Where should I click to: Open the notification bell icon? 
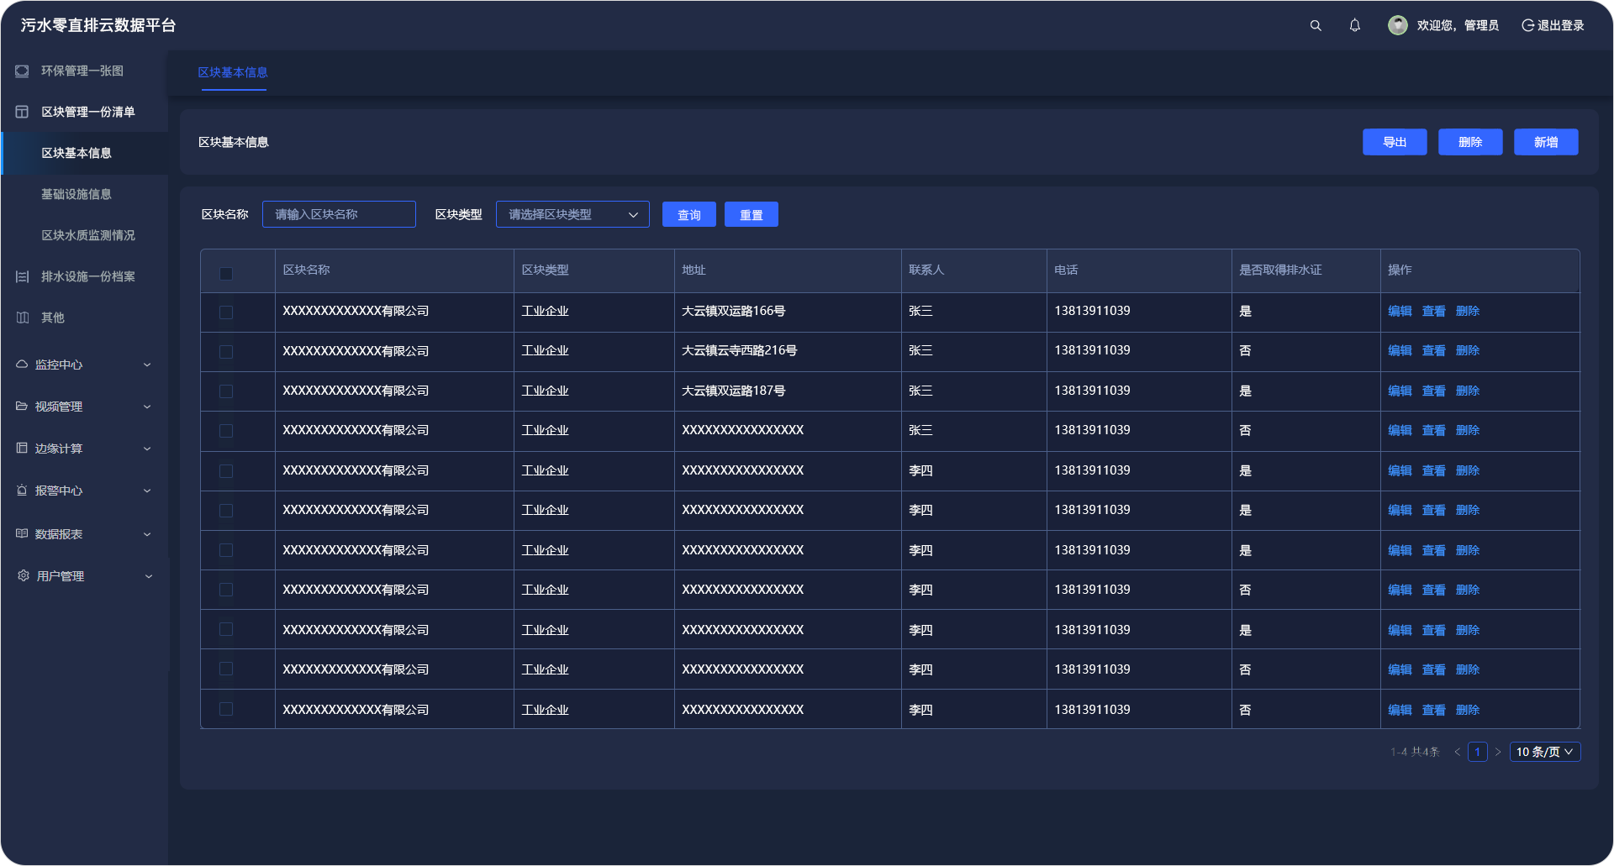1355,26
